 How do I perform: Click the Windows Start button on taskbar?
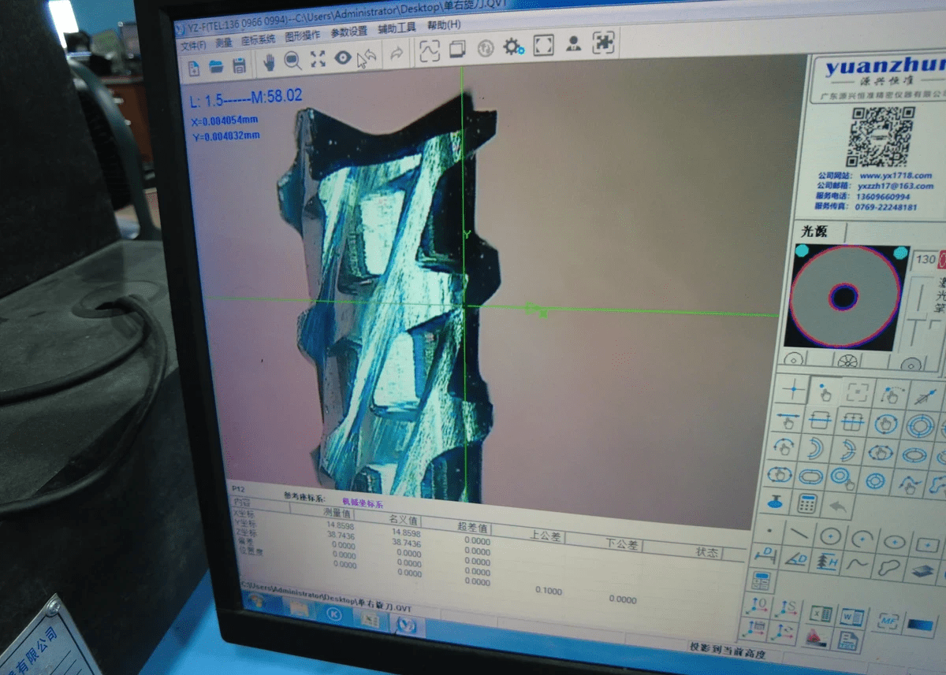pos(258,602)
